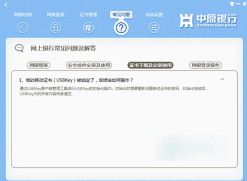This screenshot has width=247, height=181.
Task: Click the answer text about USBKey initialization
Action: [113, 91]
